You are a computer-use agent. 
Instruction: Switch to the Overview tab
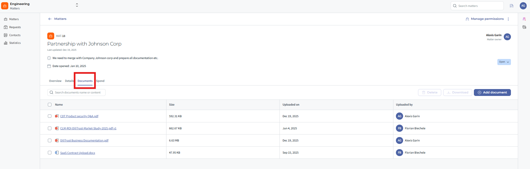(x=55, y=81)
